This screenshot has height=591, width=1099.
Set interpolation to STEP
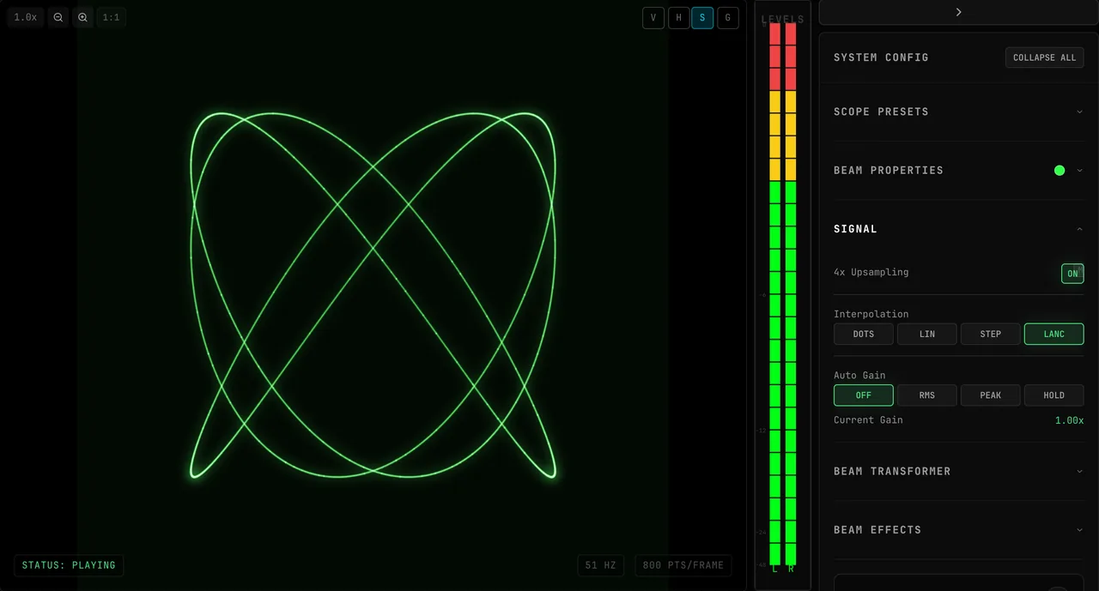[991, 334]
